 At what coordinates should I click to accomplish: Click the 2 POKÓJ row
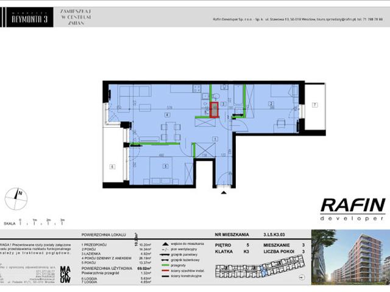(116, 249)
